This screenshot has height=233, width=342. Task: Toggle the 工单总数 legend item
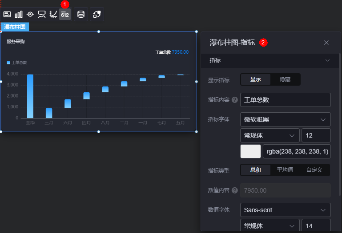tap(17, 63)
